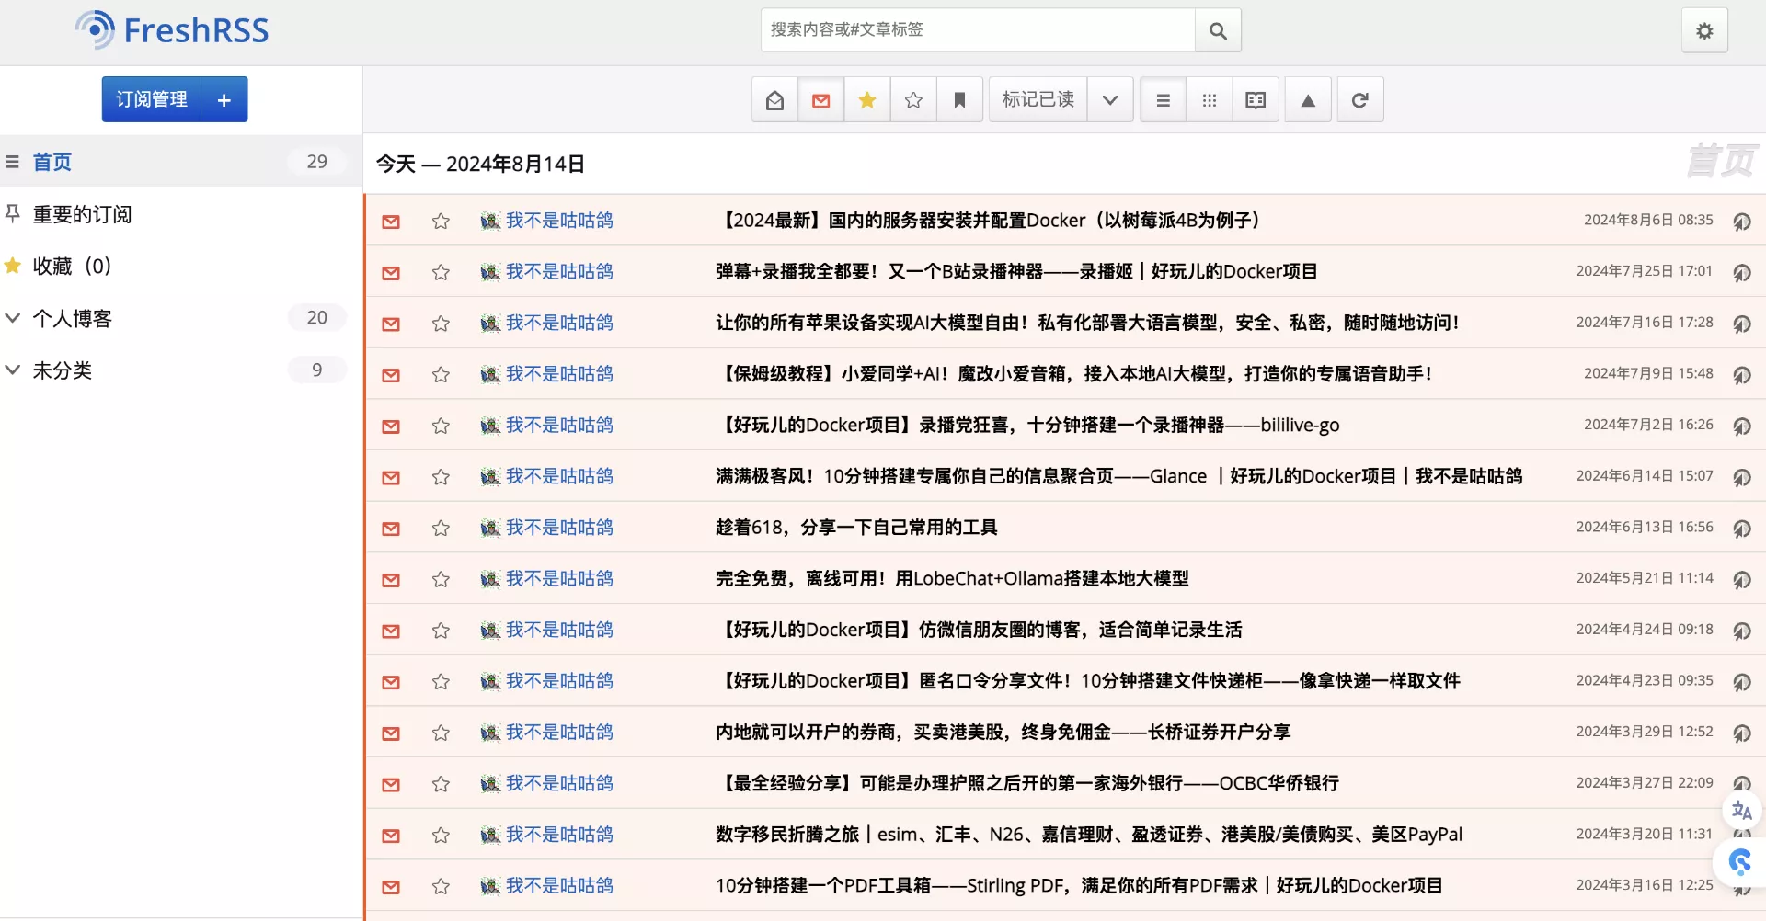1766x921 pixels.
Task: Toggle read state of Stirling PDF article
Action: pyautogui.click(x=391, y=887)
